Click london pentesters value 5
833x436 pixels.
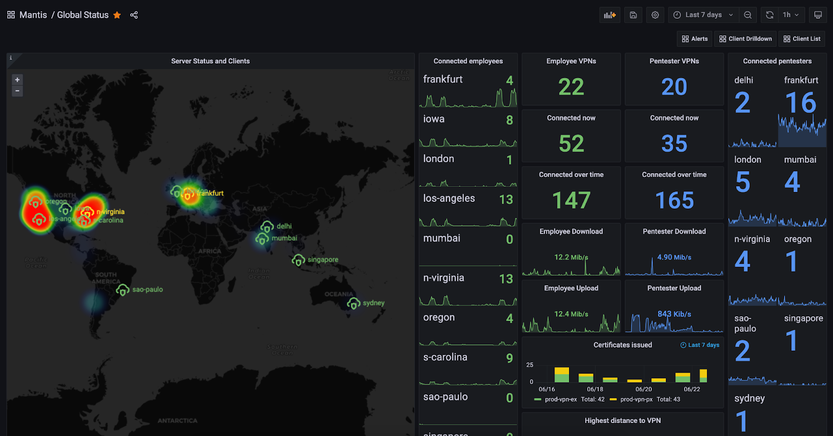[743, 183]
